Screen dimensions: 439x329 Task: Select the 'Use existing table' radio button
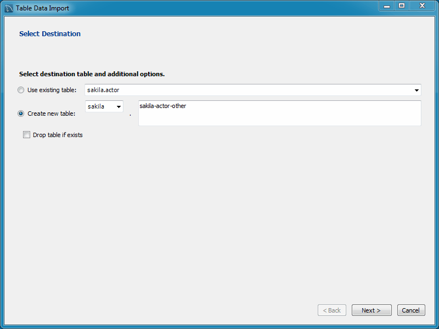[x=21, y=90]
